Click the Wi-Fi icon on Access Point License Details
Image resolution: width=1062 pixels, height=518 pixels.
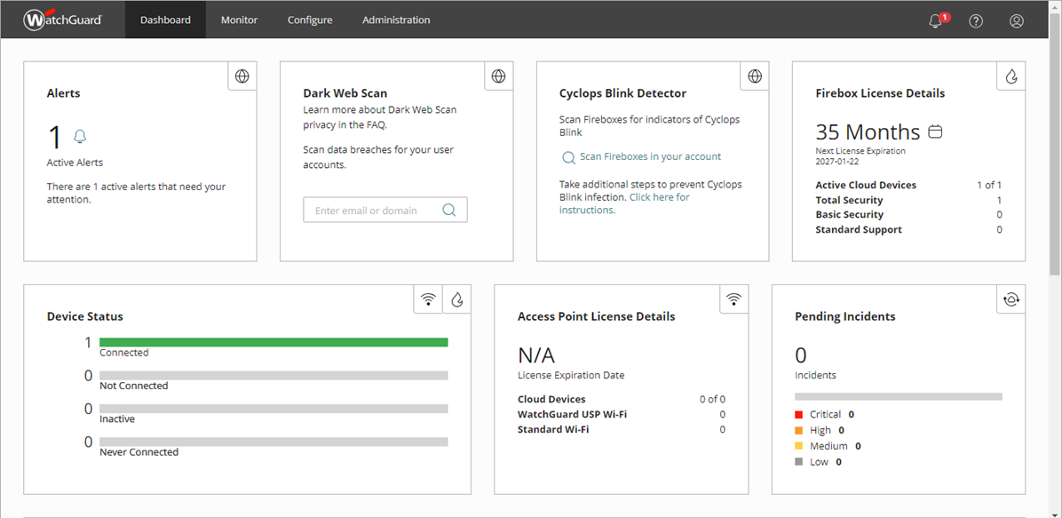coord(733,299)
